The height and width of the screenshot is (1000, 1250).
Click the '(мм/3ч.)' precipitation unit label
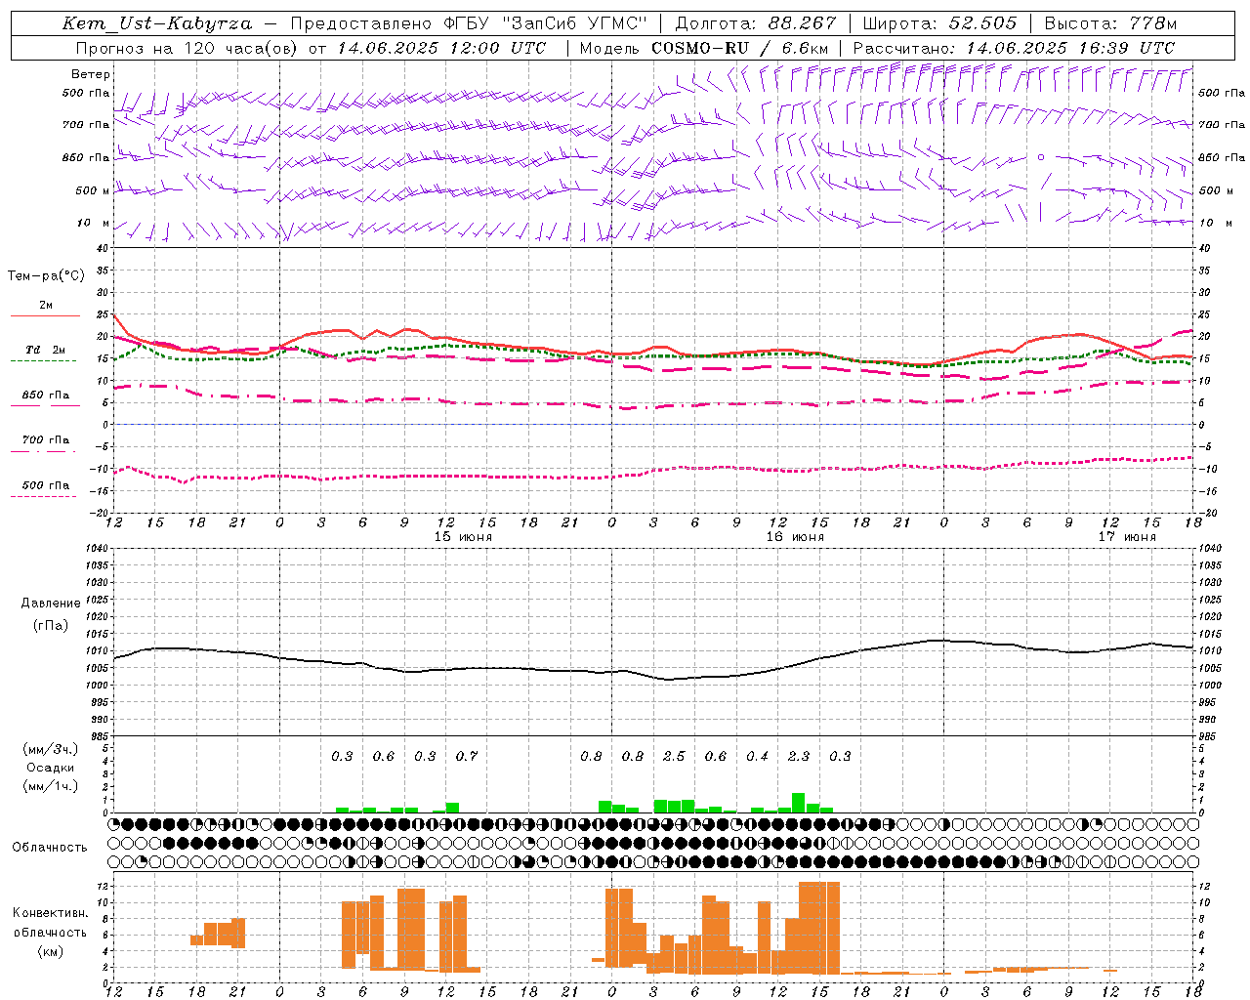click(51, 749)
